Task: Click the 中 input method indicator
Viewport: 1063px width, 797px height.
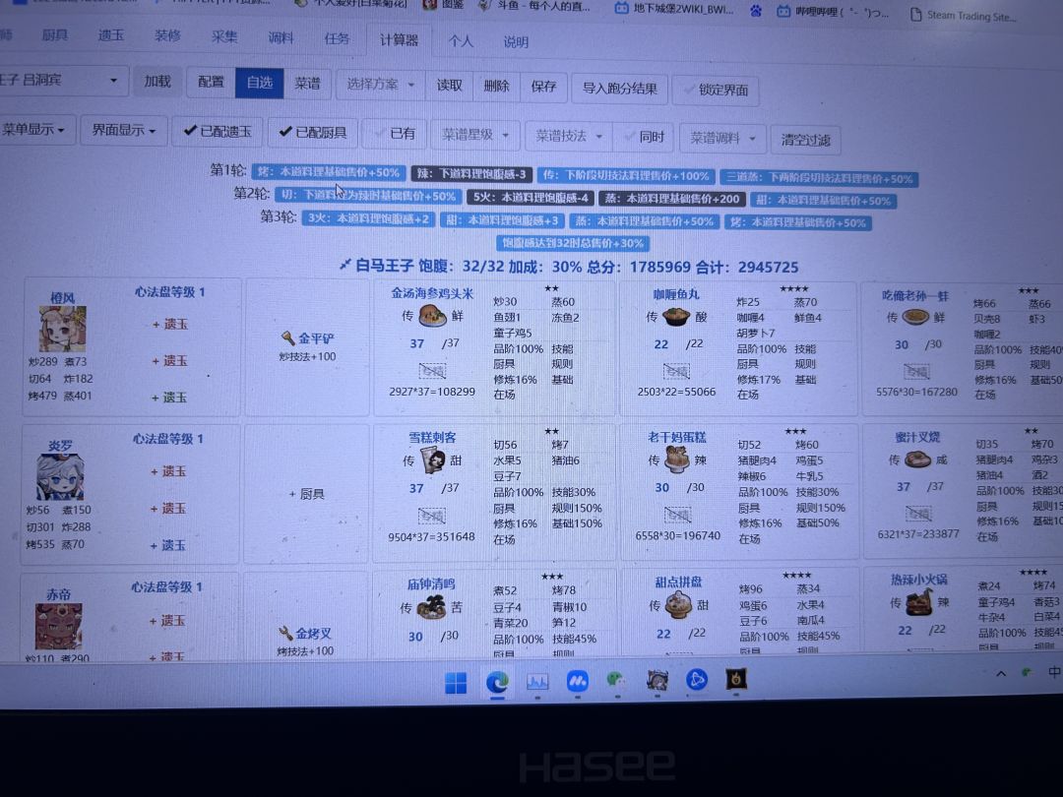Action: (1054, 672)
